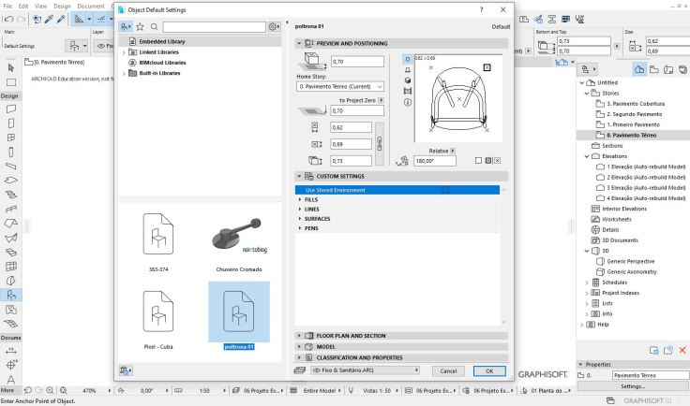Click the Relative angle option arrow
690x406 pixels.
click(453, 151)
